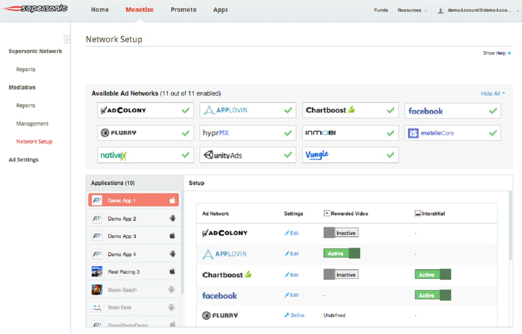Image resolution: width=522 pixels, height=334 pixels.
Task: Click the Real Racing 3 thumbnail
Action: [97, 271]
